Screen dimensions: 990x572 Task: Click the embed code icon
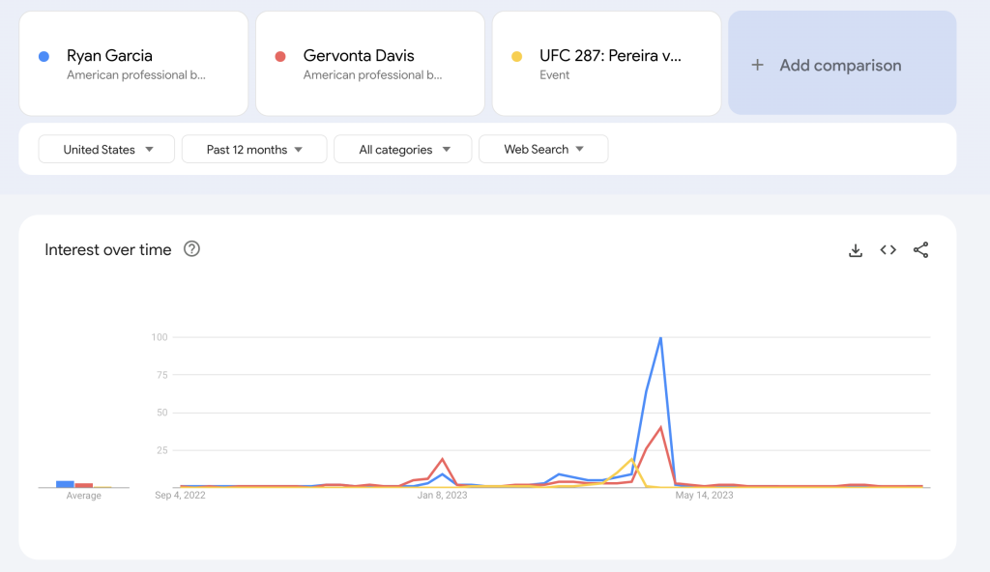click(x=888, y=250)
